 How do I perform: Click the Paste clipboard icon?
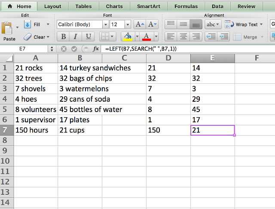coord(7,28)
